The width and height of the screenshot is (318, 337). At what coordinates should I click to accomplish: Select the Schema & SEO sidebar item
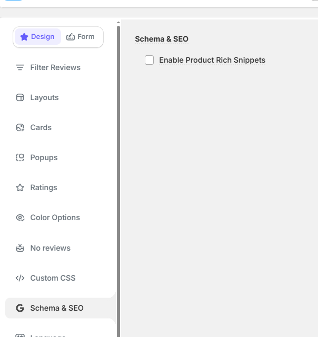57,308
